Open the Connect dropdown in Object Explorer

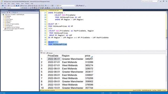[x=3, y=13]
